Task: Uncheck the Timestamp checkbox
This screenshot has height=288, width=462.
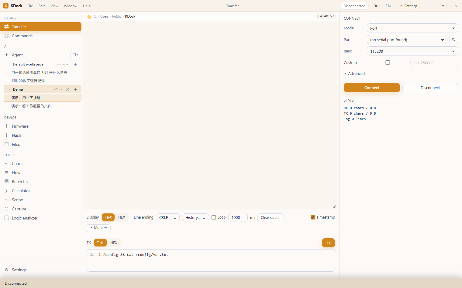Action: click(312, 217)
